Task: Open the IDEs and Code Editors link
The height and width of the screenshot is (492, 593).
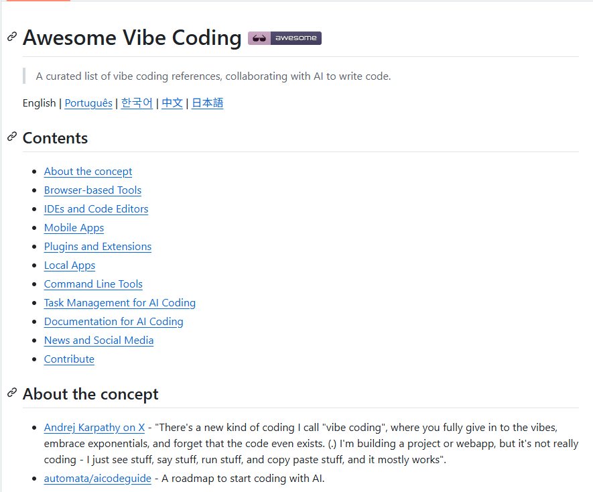Action: 96,209
